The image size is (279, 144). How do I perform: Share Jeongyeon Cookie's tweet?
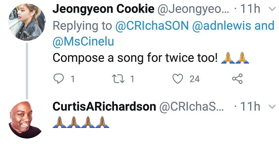click(237, 78)
